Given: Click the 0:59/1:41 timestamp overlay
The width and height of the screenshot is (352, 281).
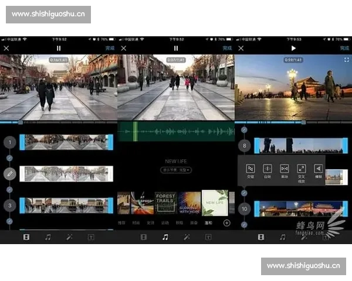Looking at the screenshot, I should [x=293, y=60].
